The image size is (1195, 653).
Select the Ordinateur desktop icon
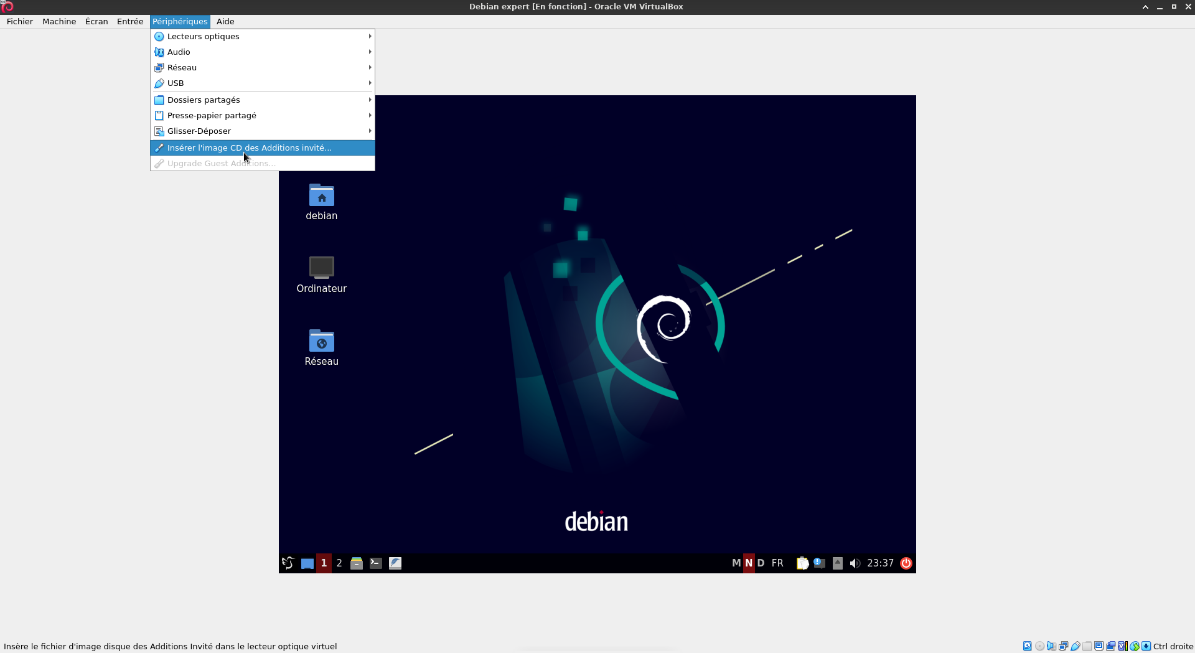pos(322,275)
